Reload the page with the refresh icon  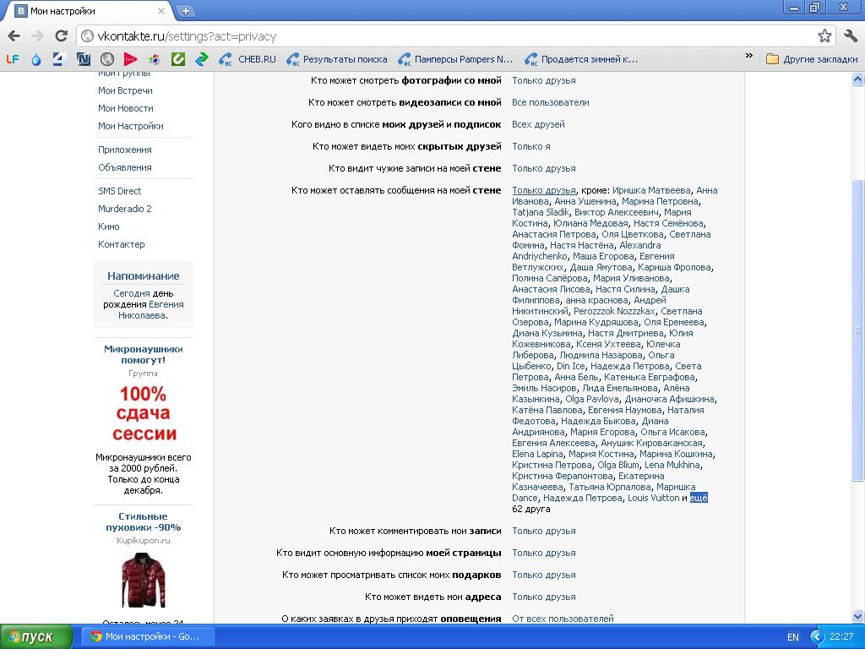click(61, 36)
